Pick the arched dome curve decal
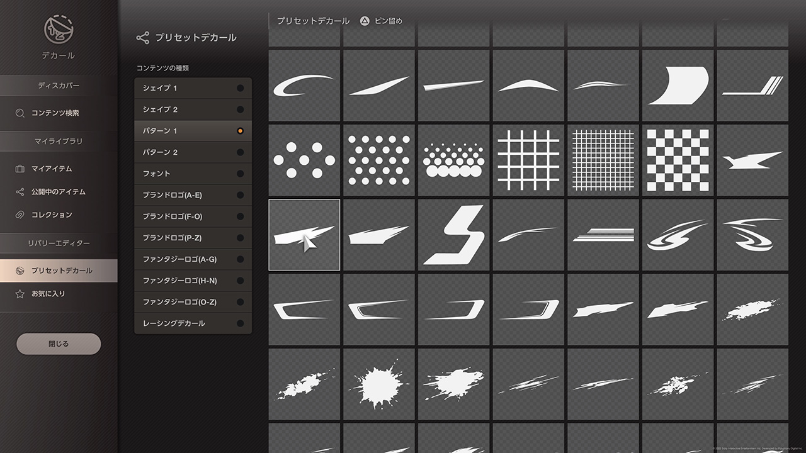This screenshot has width=806, height=453. (529, 85)
